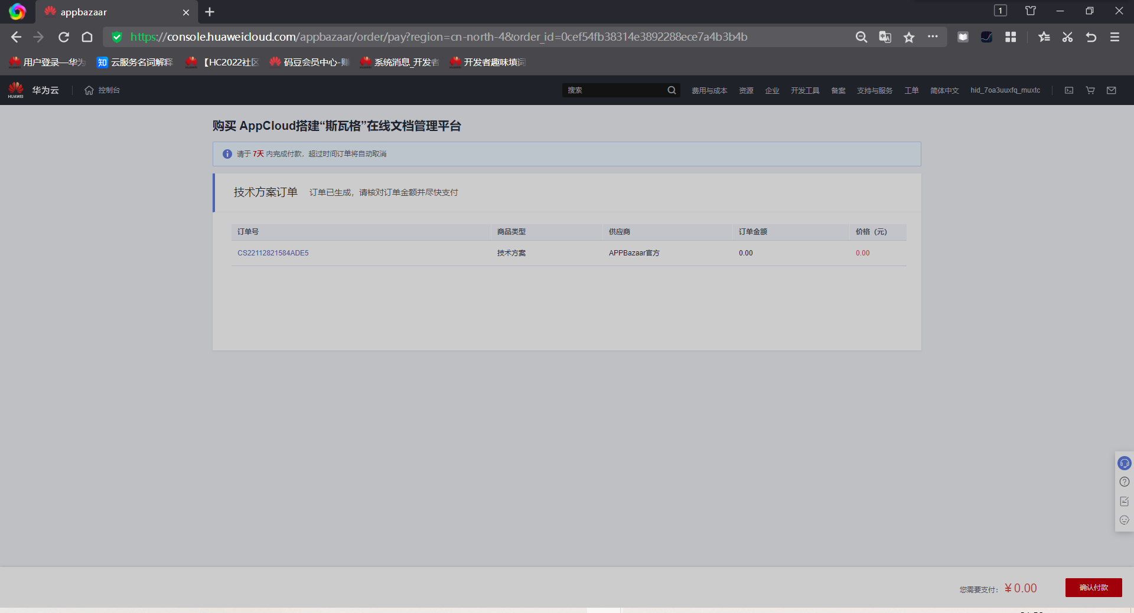Image resolution: width=1134 pixels, height=613 pixels.
Task: Reload the page with refresh icon
Action: [x=64, y=37]
